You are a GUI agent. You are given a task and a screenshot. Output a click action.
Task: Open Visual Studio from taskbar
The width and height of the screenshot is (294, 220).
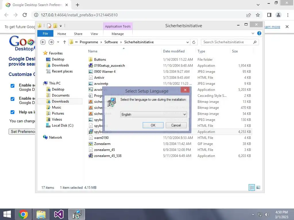coord(59,214)
